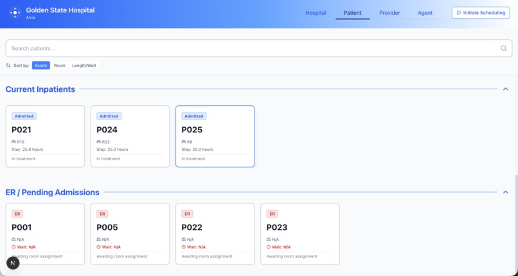
Task: Open ER patient P023
Action: [300, 234]
